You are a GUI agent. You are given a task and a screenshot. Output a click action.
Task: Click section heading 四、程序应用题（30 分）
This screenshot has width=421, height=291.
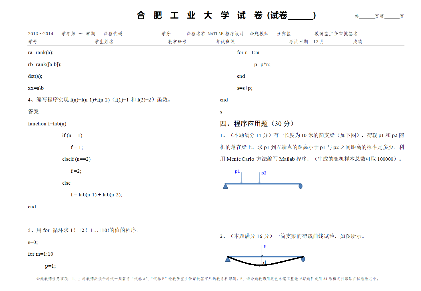coord(257,124)
